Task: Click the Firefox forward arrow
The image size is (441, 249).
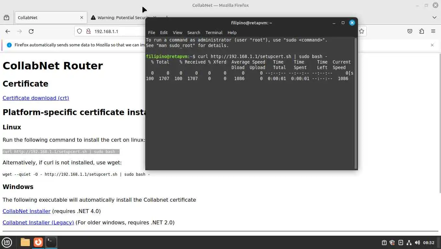Action: coord(19,31)
